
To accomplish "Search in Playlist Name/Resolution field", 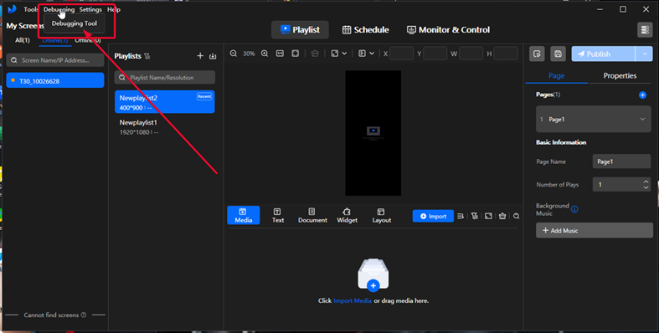I will click(x=165, y=77).
